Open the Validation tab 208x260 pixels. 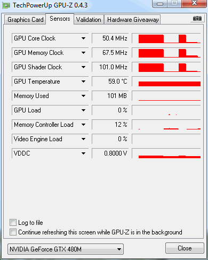point(89,20)
